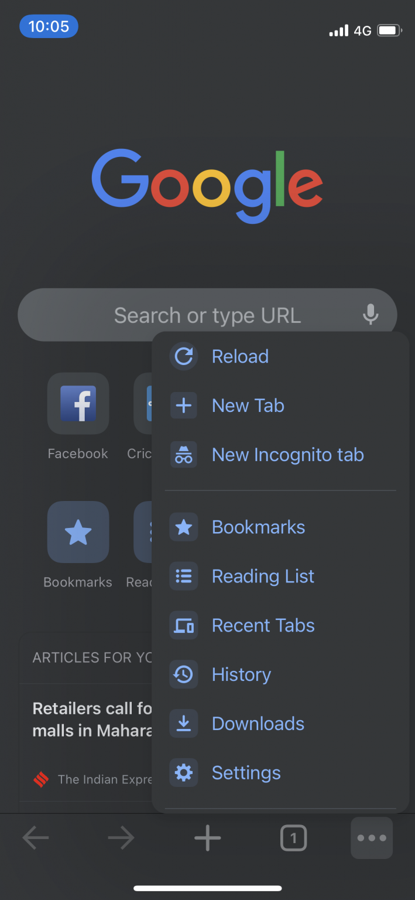415x900 pixels.
Task: Tap the Recent Tabs devices icon
Action: click(184, 626)
